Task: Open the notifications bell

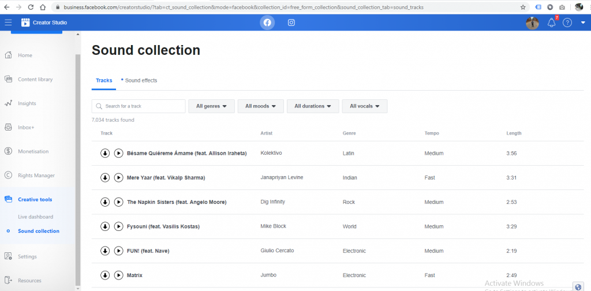Action: (x=551, y=23)
